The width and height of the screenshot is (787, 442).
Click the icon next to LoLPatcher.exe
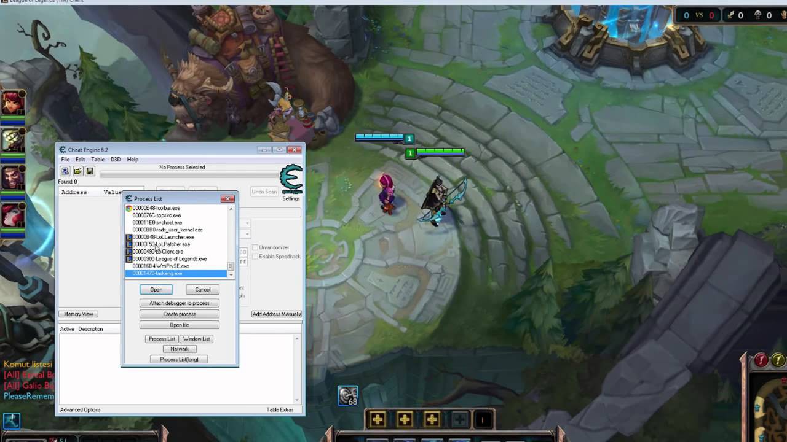(129, 244)
